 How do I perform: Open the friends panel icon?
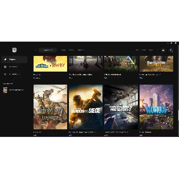coord(163,50)
